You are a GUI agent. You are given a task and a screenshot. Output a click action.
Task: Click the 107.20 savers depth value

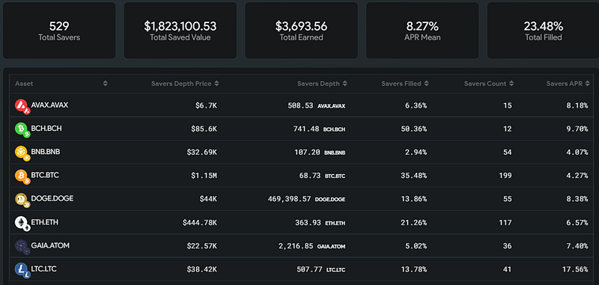coord(307,153)
